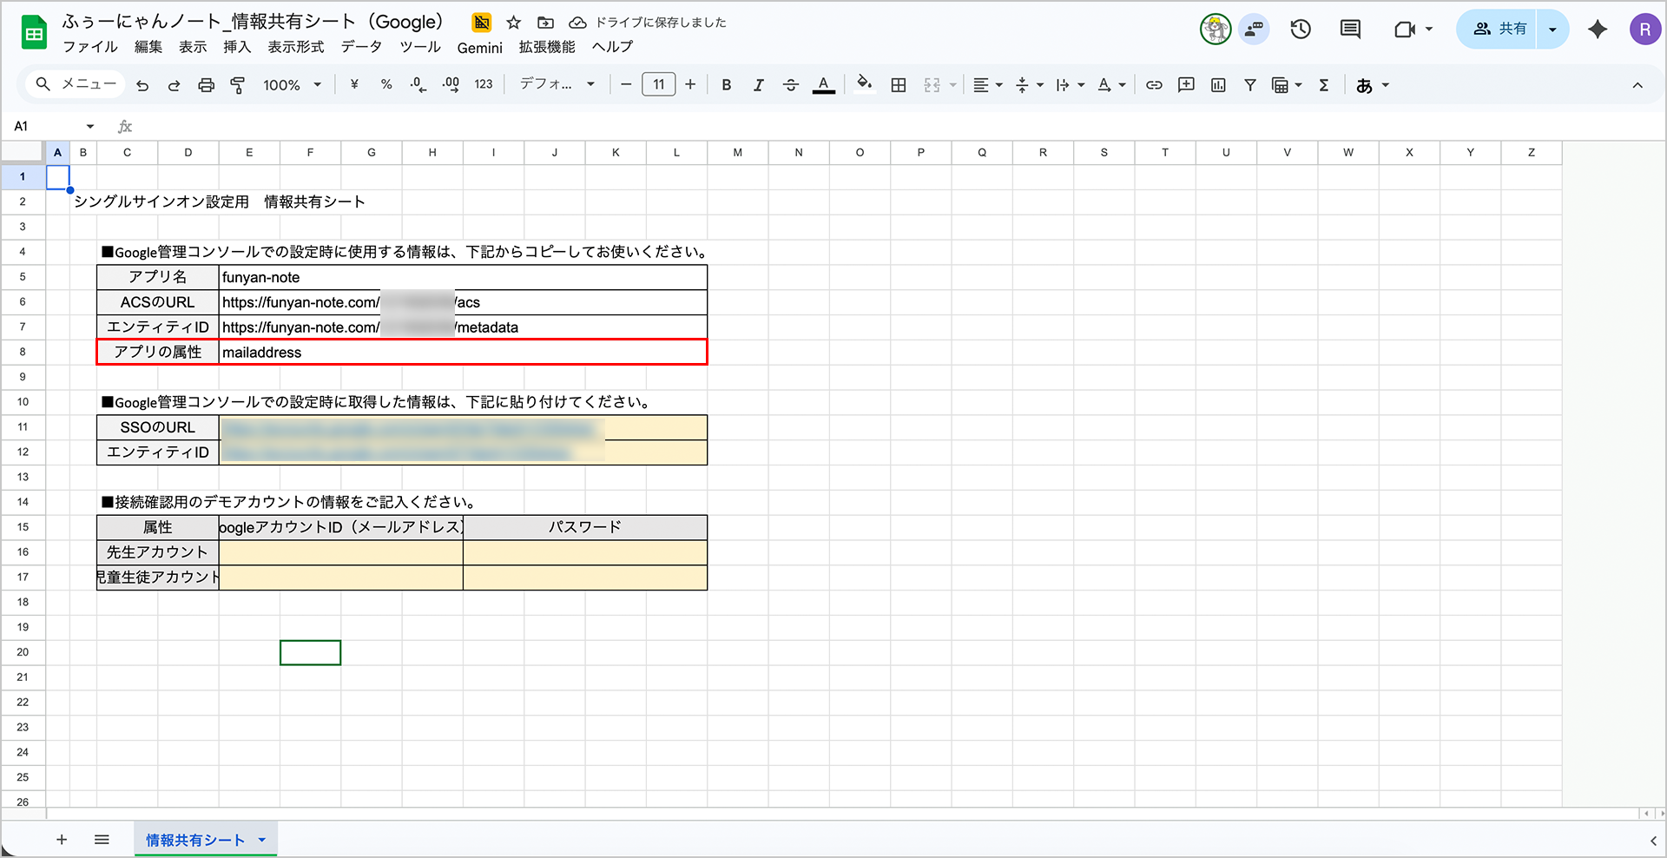Toggle strikethrough formatting

790,85
